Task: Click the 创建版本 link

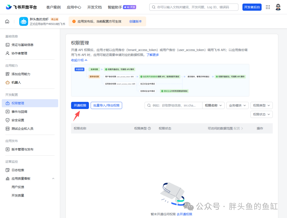Action: (136, 22)
